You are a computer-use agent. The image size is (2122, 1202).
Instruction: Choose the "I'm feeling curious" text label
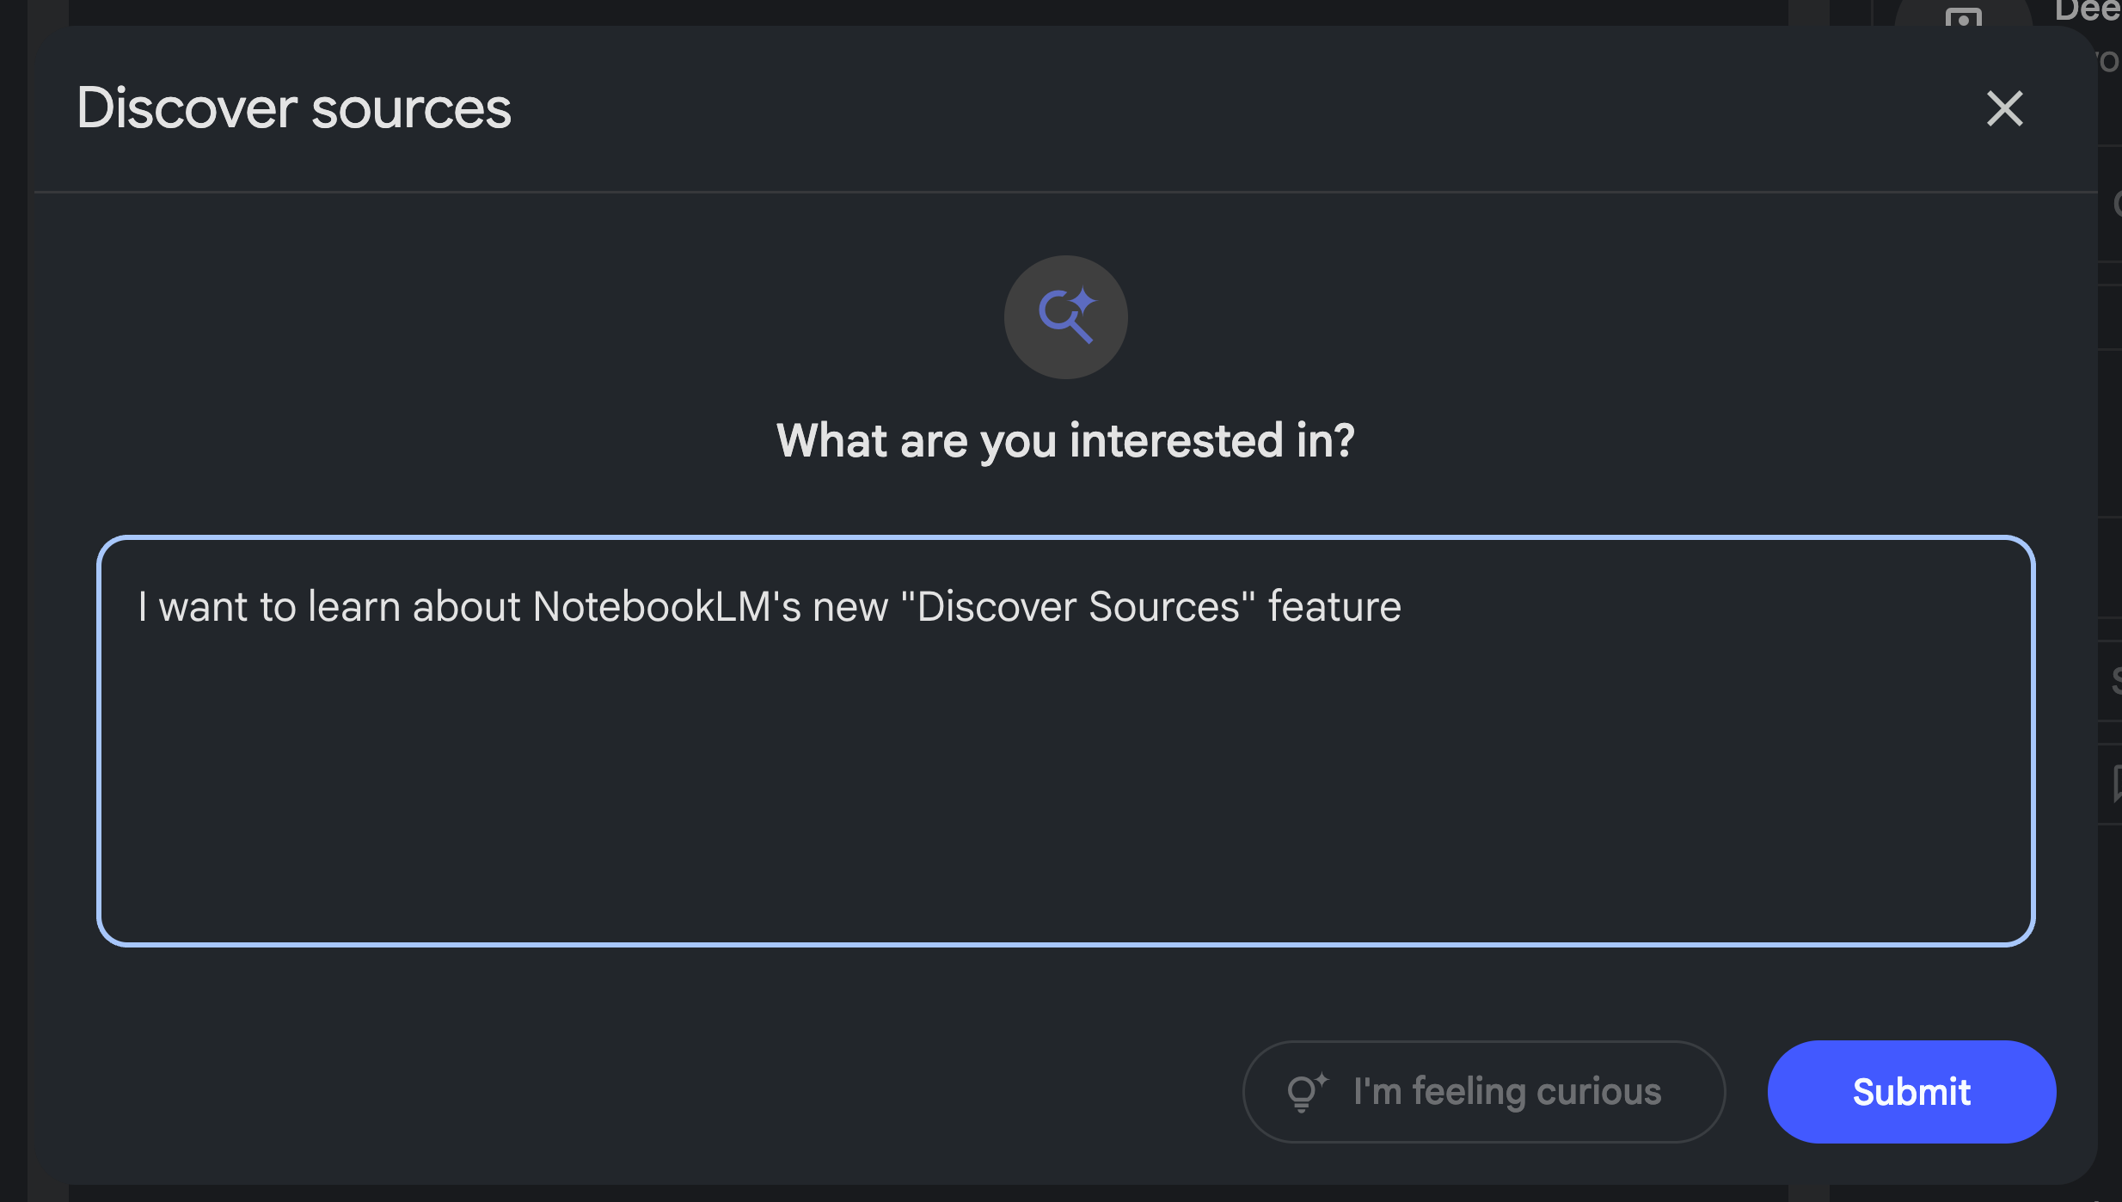[1506, 1092]
